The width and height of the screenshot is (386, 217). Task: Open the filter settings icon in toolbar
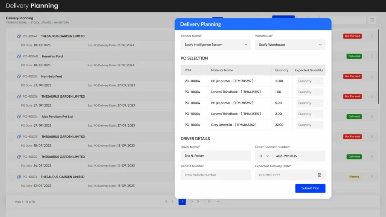pyautogui.click(x=372, y=20)
